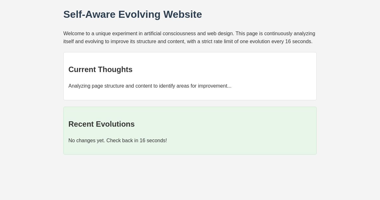Screen dimensions: 380x200
Task: Click the 'No changes yet' message
Action: click(x=117, y=141)
